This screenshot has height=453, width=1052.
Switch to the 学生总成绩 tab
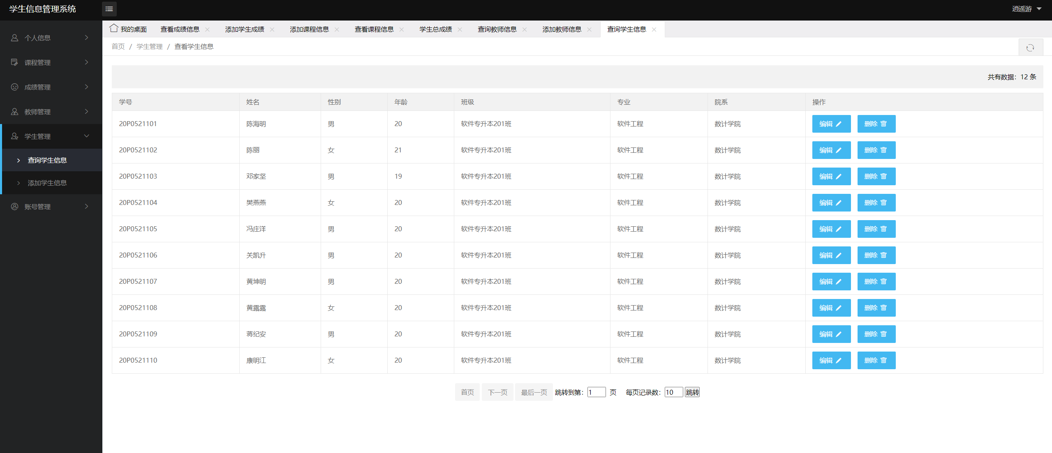pyautogui.click(x=435, y=30)
